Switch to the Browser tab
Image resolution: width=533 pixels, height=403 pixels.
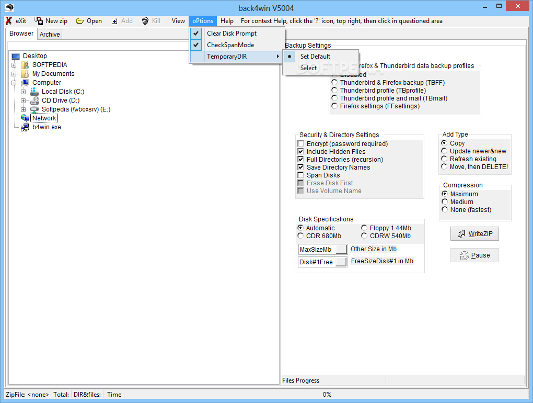click(21, 33)
